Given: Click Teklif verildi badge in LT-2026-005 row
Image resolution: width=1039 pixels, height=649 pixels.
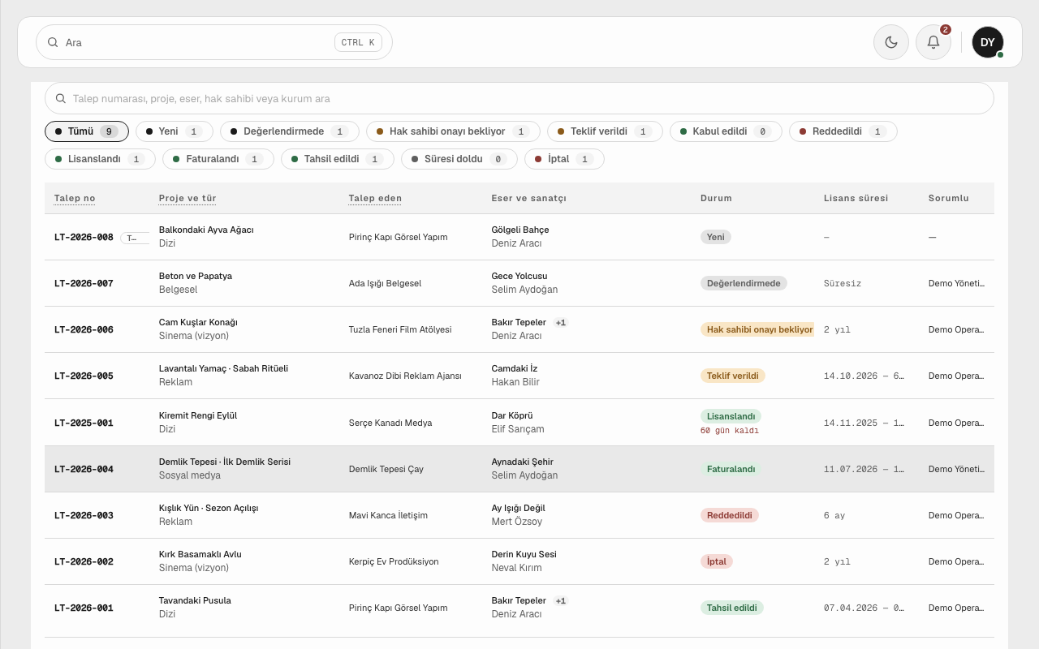Looking at the screenshot, I should click(x=733, y=376).
